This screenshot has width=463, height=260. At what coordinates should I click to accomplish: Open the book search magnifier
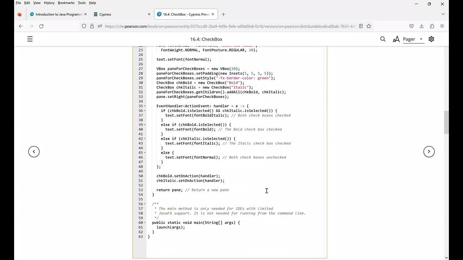[x=383, y=39]
